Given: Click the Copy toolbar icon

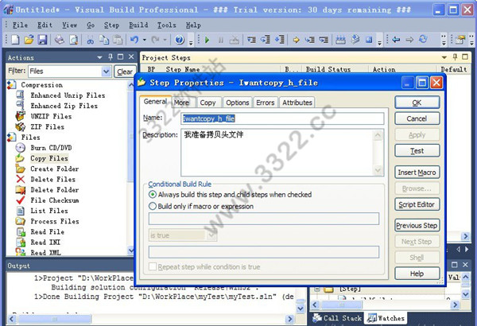Looking at the screenshot, I should click(x=104, y=40).
